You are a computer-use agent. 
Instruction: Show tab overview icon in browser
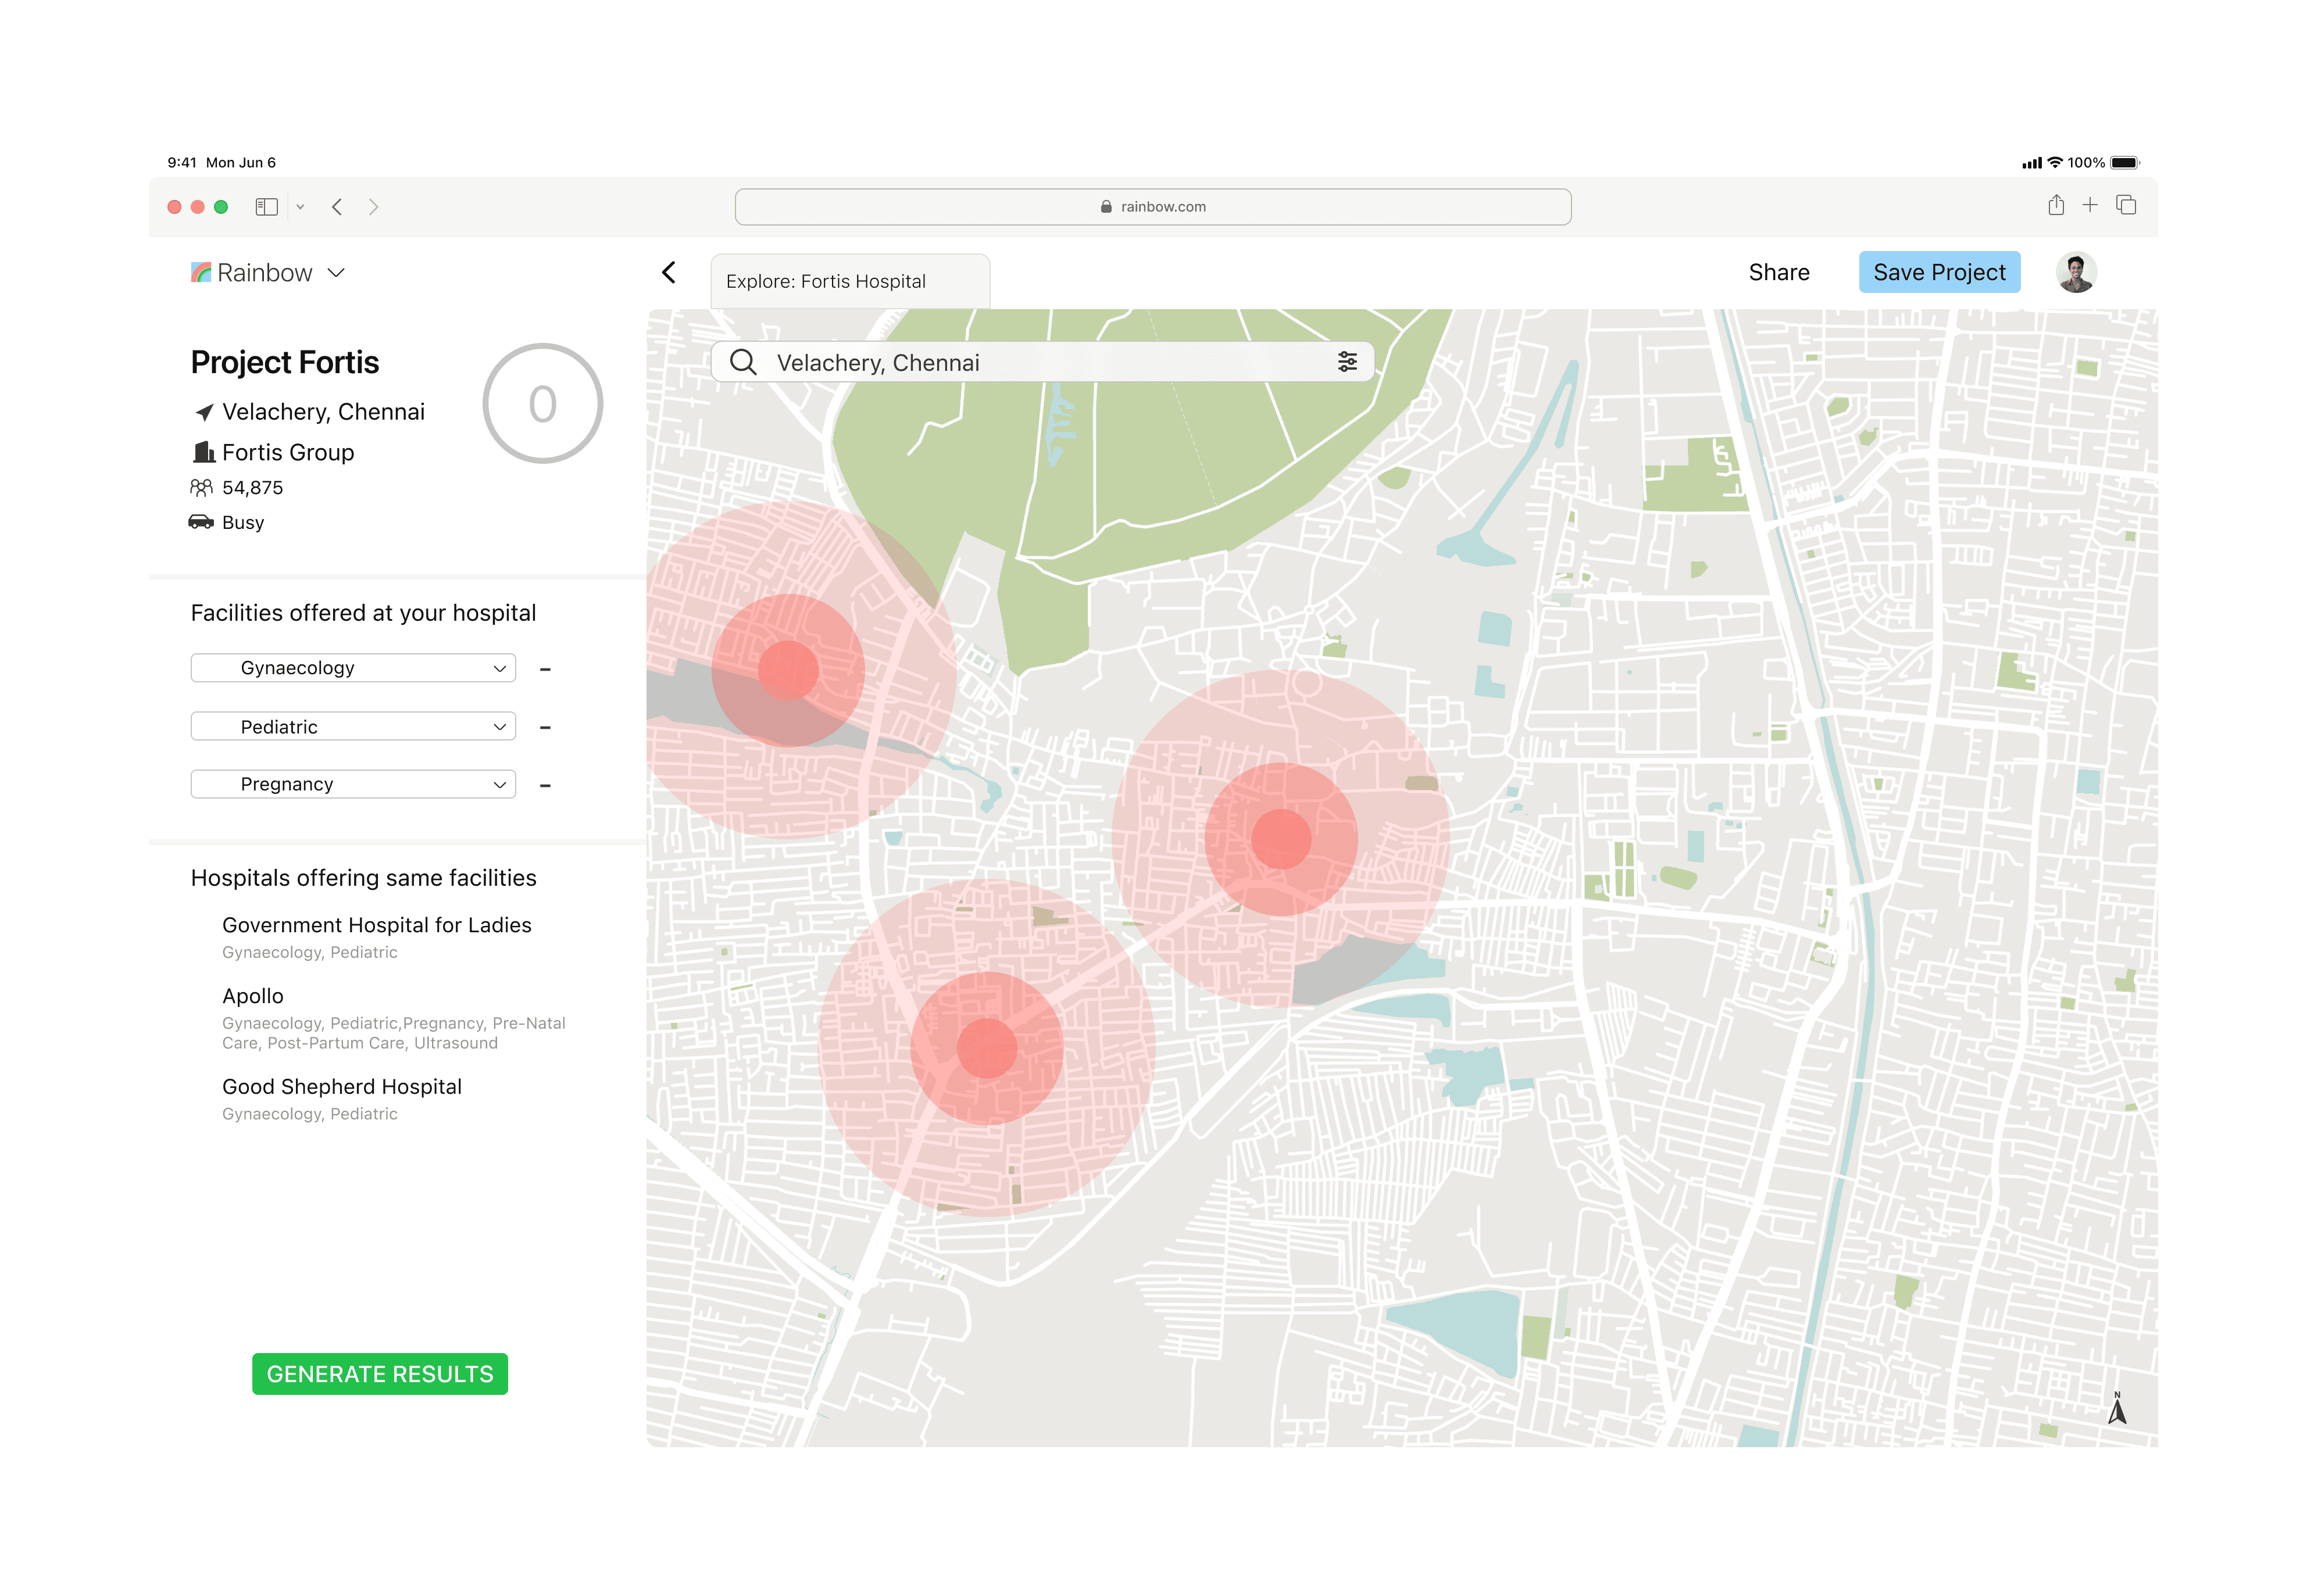coord(2126,206)
